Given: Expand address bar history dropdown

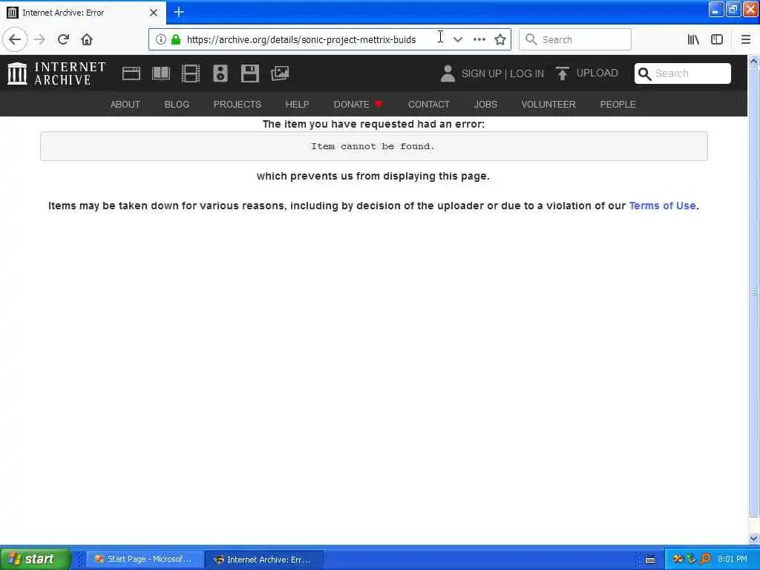Looking at the screenshot, I should [457, 39].
